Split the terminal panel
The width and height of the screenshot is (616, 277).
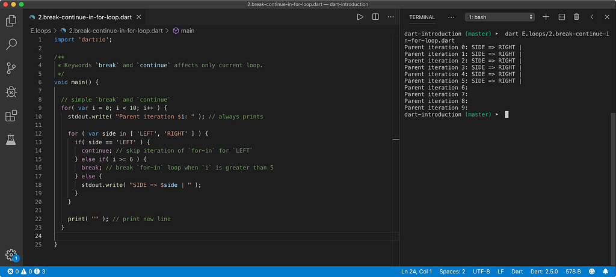562,17
